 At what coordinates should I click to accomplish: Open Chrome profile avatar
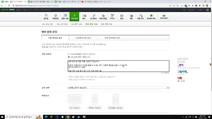pyautogui.click(x=207, y=6)
